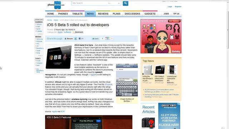Open Apple in the Brands sidebar
Screen dimensions: 229x129
tap(38, 51)
